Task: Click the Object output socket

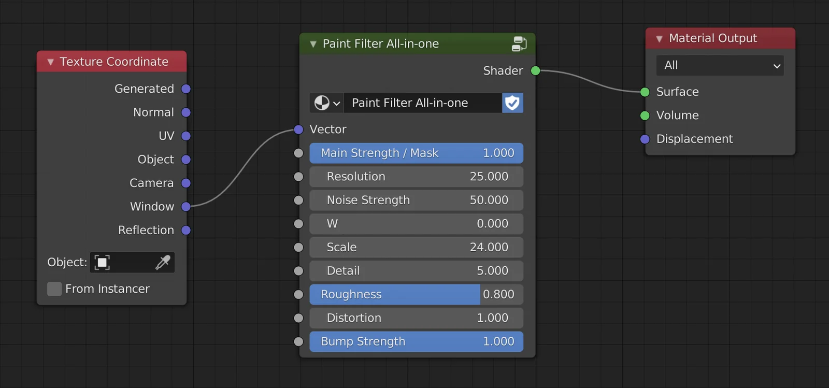Action: point(186,160)
